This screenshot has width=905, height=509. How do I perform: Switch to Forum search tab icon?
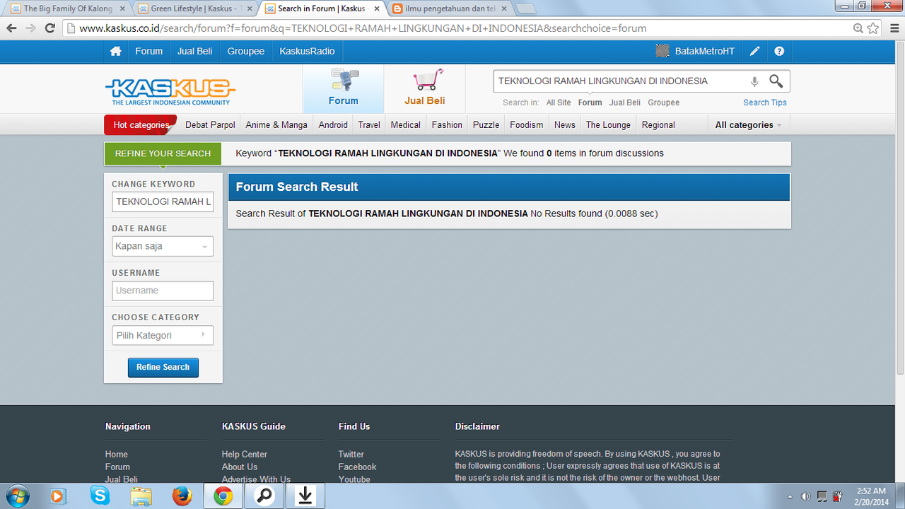point(344,88)
